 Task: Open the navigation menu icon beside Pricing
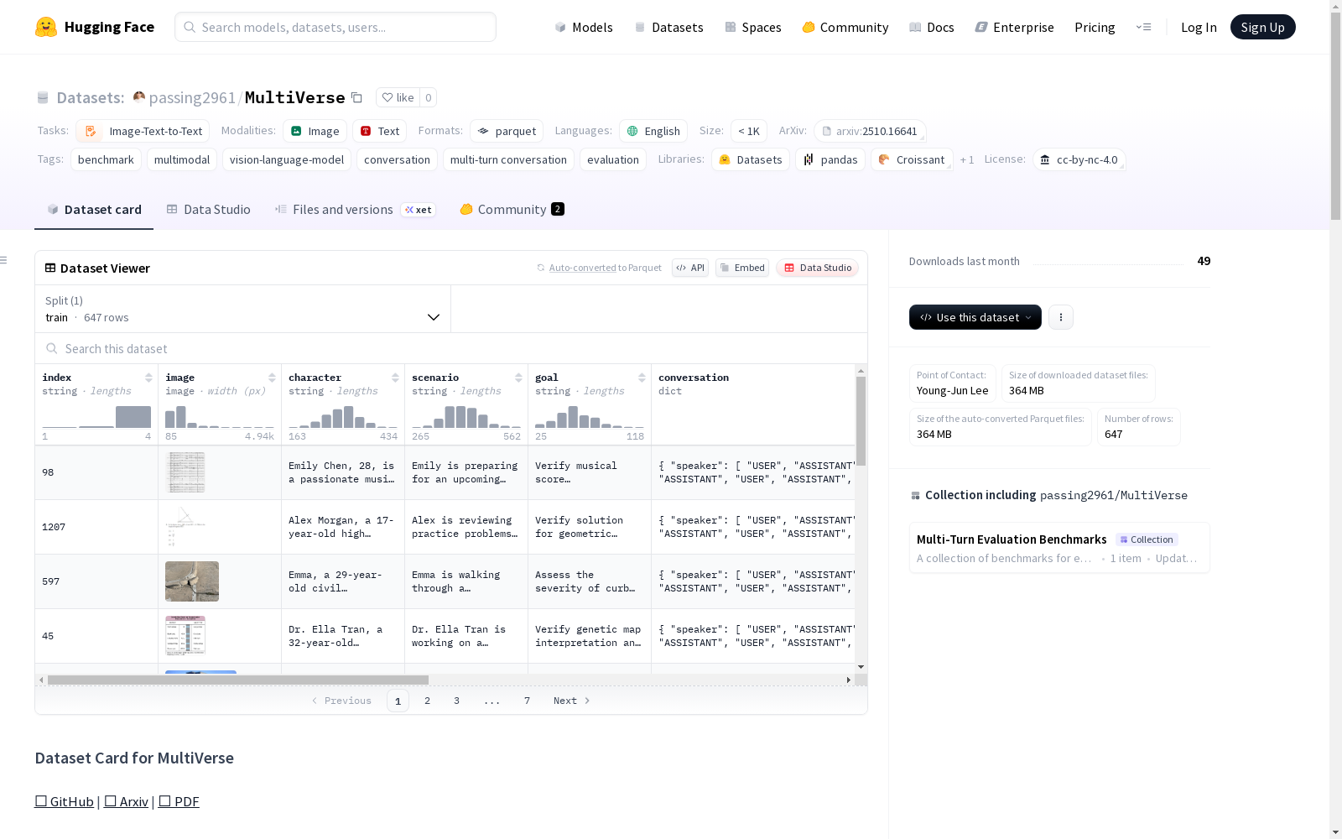coord(1143,27)
